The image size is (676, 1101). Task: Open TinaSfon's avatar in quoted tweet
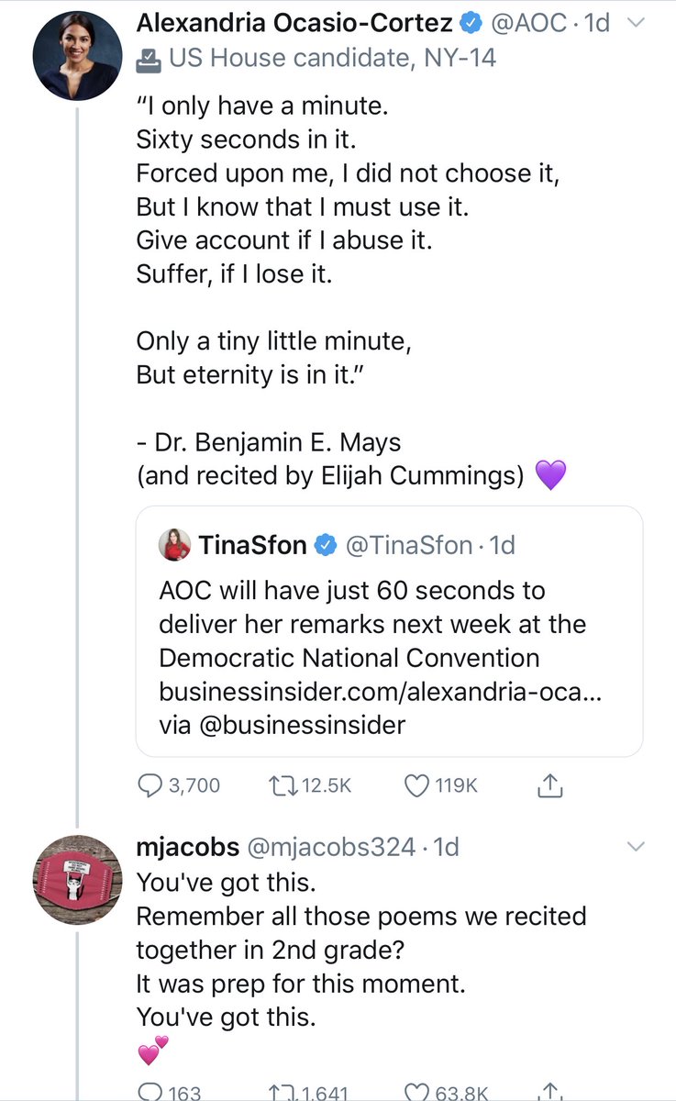(x=174, y=546)
